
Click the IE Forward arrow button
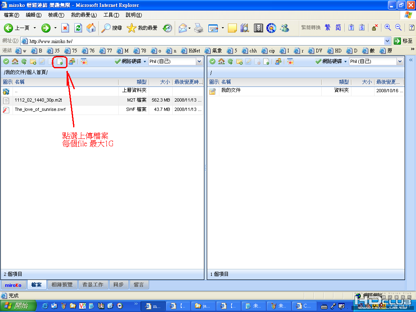(46, 28)
